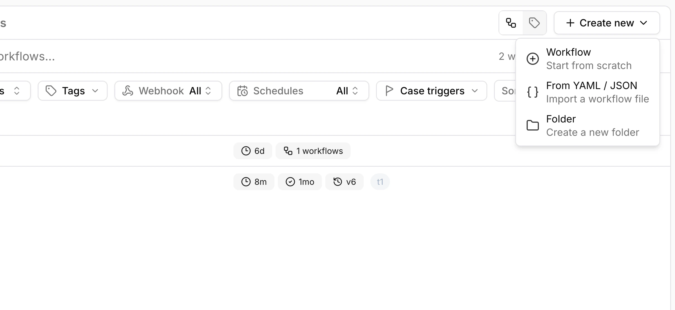Click the 1 workflows badge
The image size is (675, 310).
313,151
